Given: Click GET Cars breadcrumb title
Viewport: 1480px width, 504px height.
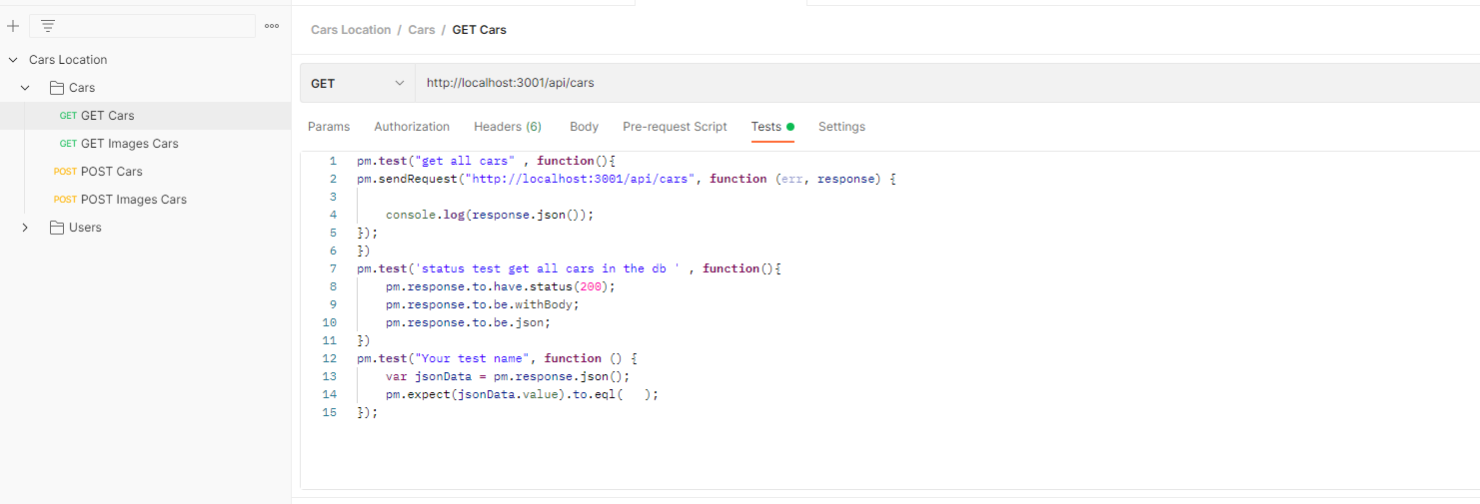Looking at the screenshot, I should pyautogui.click(x=480, y=30).
